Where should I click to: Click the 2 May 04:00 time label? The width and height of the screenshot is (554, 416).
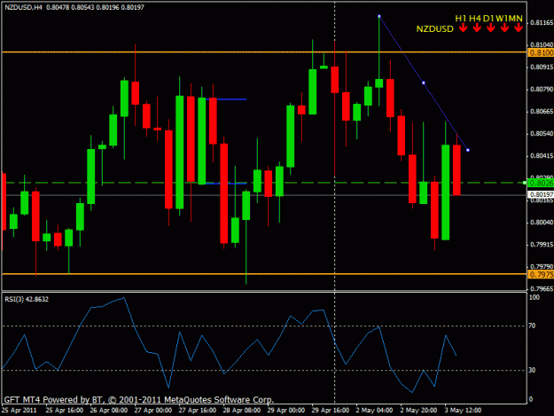coord(375,411)
